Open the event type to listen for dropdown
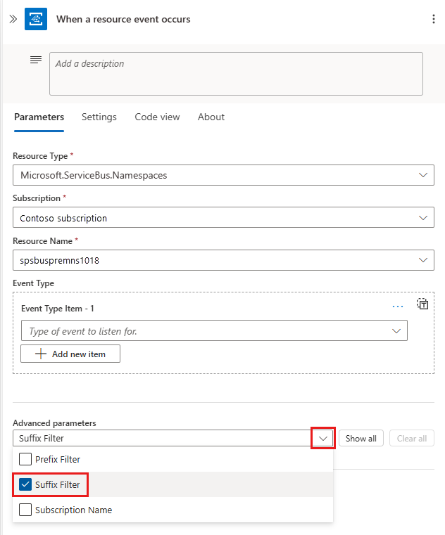This screenshot has width=445, height=535. tap(396, 331)
